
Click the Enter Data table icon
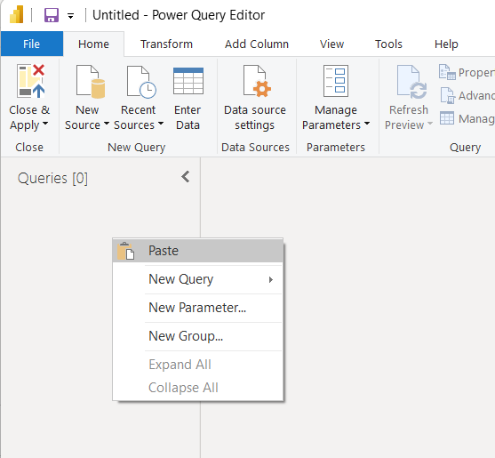[x=188, y=81]
